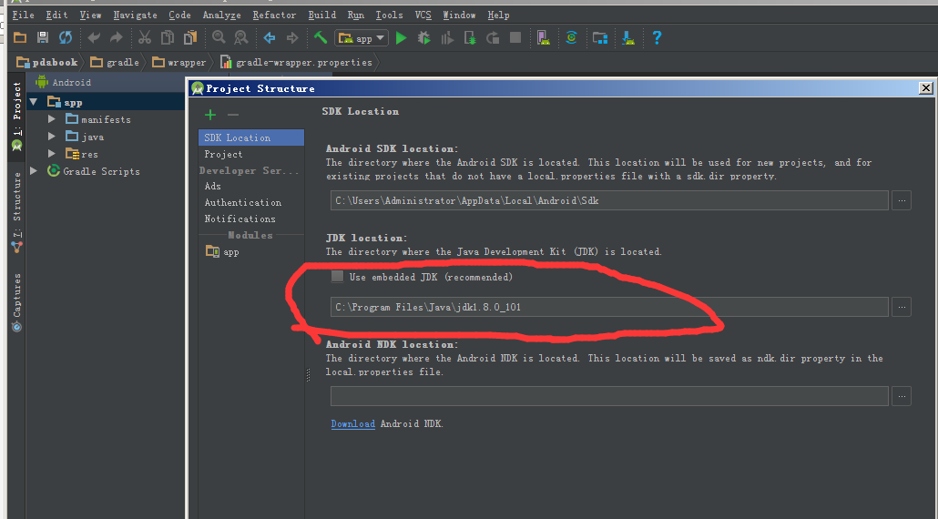Image resolution: width=938 pixels, height=519 pixels.
Task: Select Project in the settings sidebar
Action: point(224,154)
